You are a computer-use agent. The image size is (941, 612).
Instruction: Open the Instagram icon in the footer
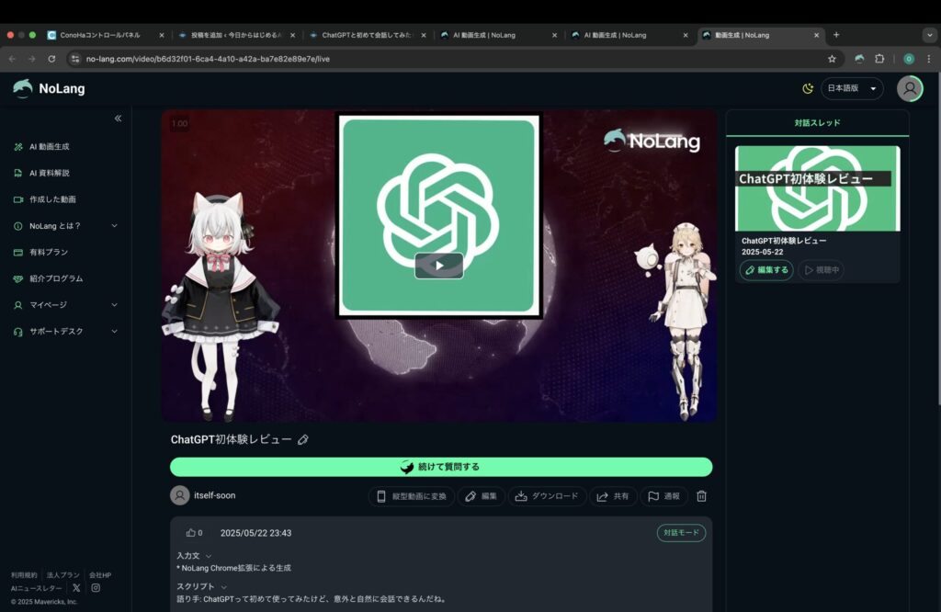96,588
